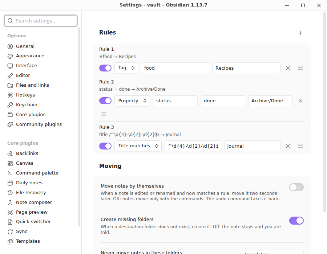Image resolution: width=327 pixels, height=254 pixels.
Task: Edit the Archive/Done destination field
Action: pyautogui.click(x=270, y=101)
